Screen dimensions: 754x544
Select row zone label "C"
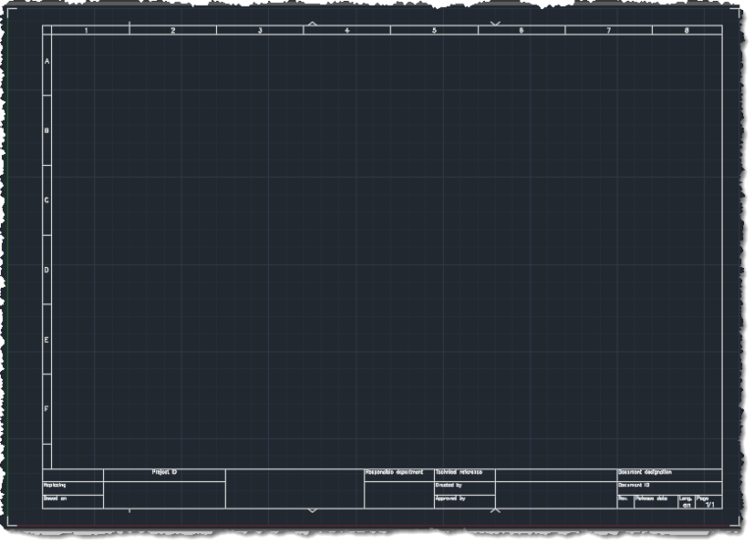click(x=47, y=200)
